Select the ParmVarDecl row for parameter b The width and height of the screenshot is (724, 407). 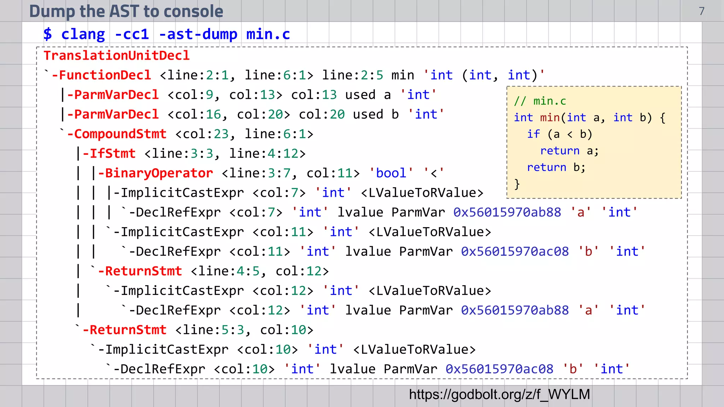[x=253, y=114]
